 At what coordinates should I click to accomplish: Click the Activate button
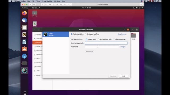click(90, 51)
